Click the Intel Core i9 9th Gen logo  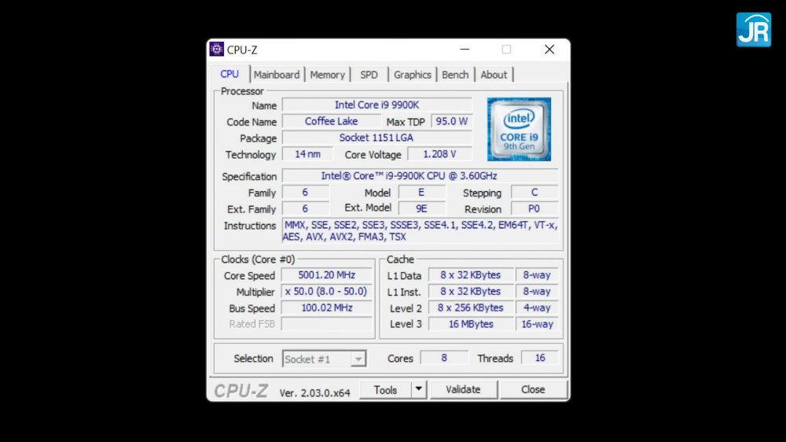click(519, 130)
